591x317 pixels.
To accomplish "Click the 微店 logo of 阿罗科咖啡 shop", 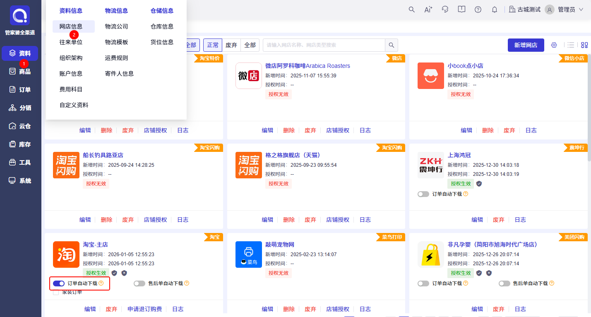I will pos(248,76).
